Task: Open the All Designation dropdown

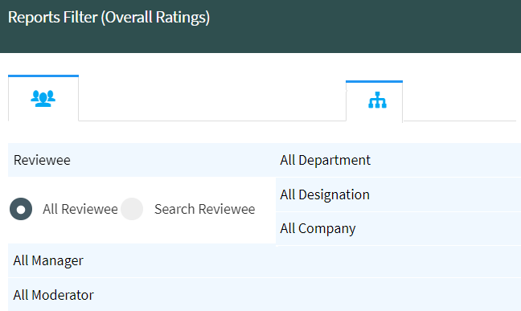Action: 399,194
